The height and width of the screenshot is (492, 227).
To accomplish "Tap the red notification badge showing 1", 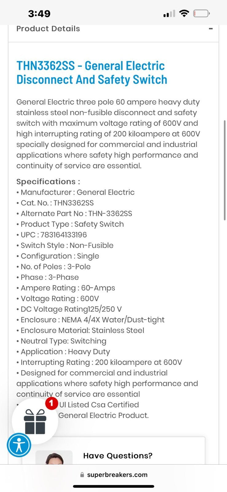I will tap(52, 403).
